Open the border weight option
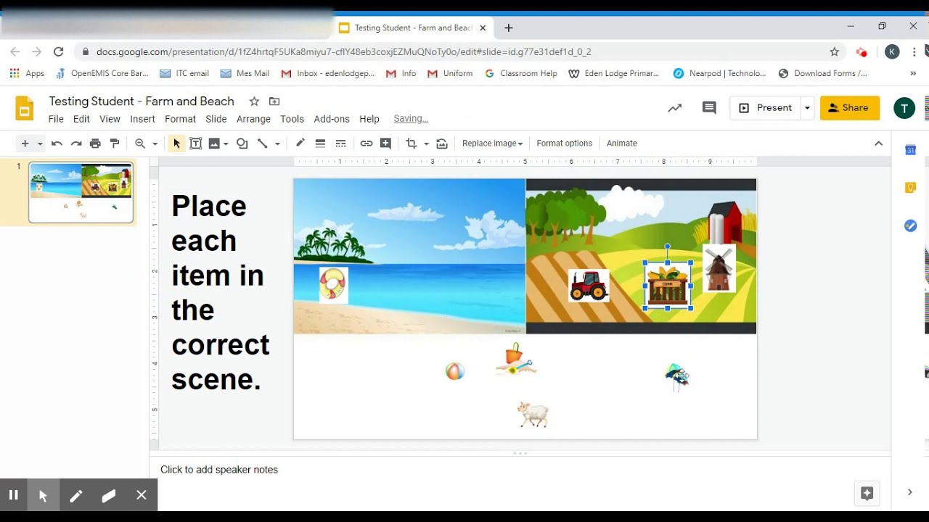 (320, 144)
